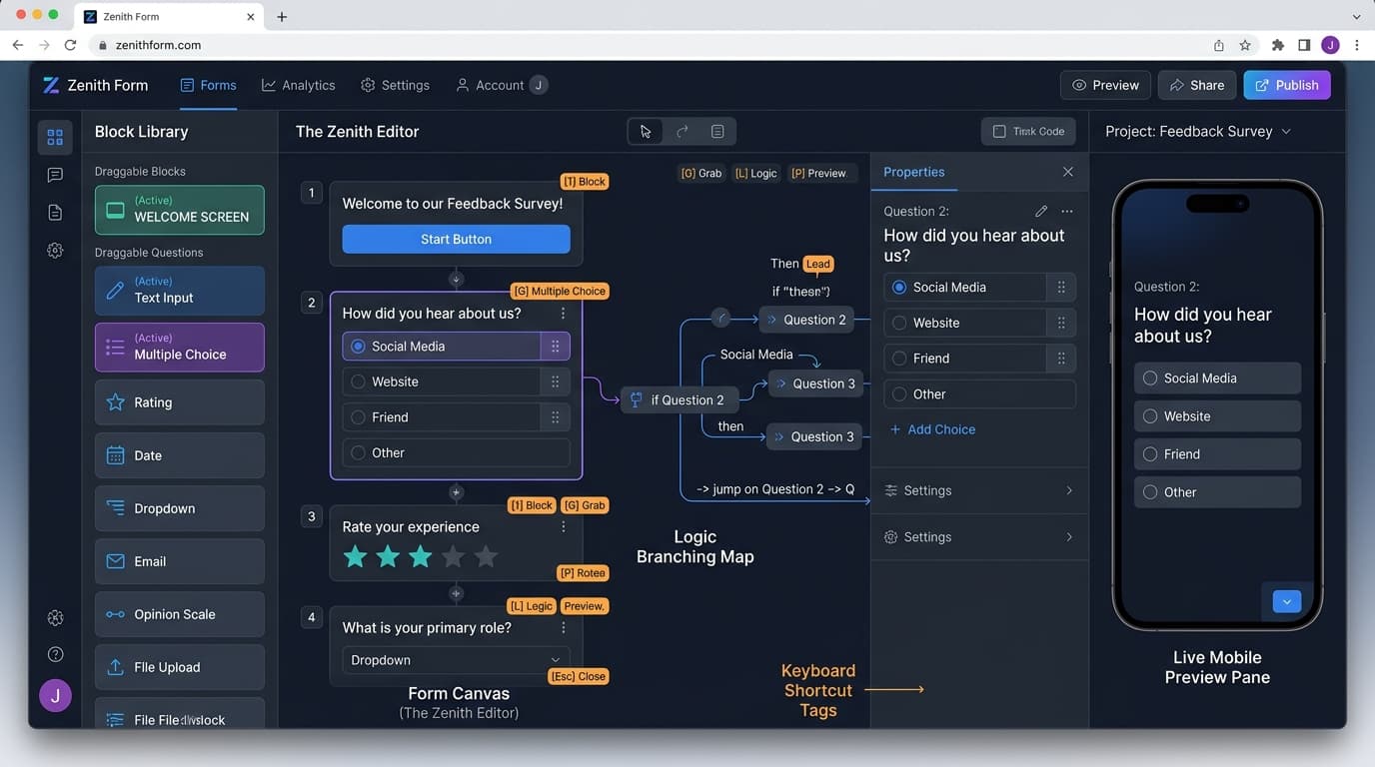Open the Analytics tab
The height and width of the screenshot is (767, 1375).
[x=298, y=85]
